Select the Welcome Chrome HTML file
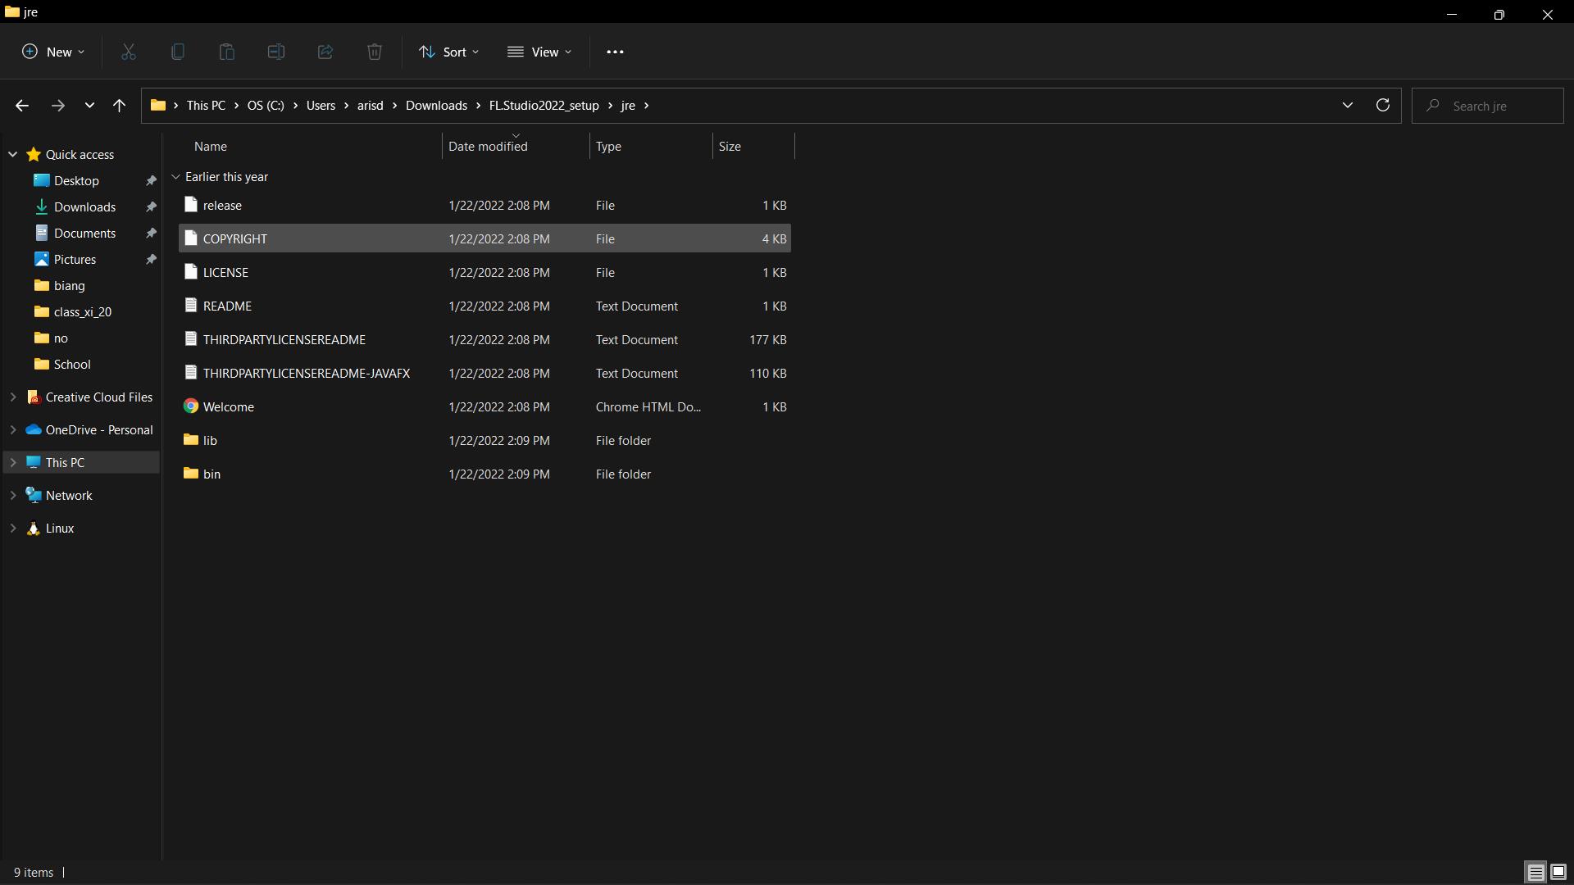 pos(229,407)
